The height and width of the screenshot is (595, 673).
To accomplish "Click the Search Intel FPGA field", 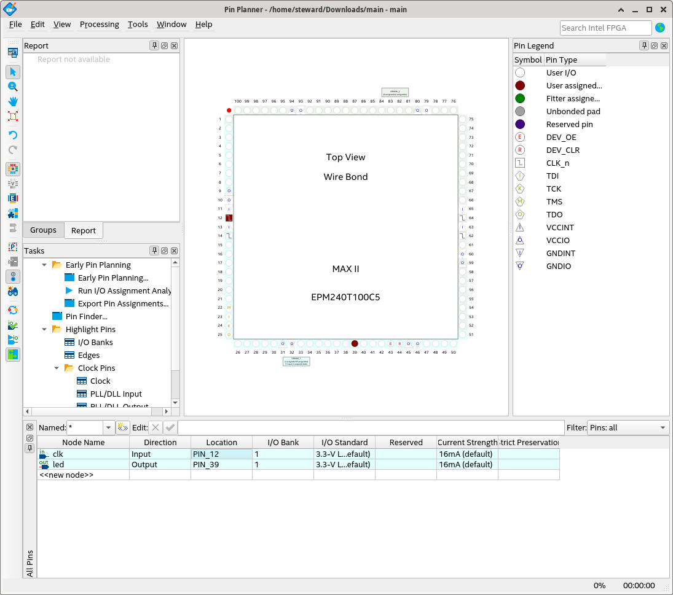I will 605,28.
